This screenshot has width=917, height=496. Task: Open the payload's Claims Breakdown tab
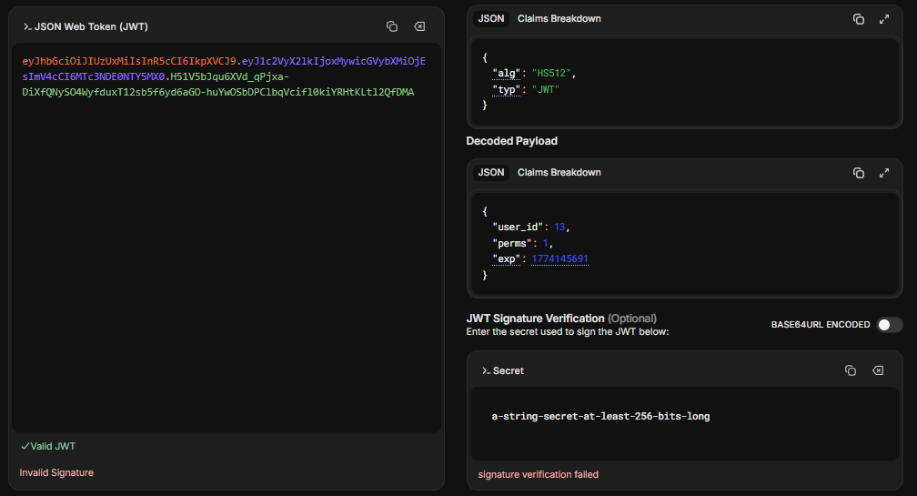coord(559,173)
